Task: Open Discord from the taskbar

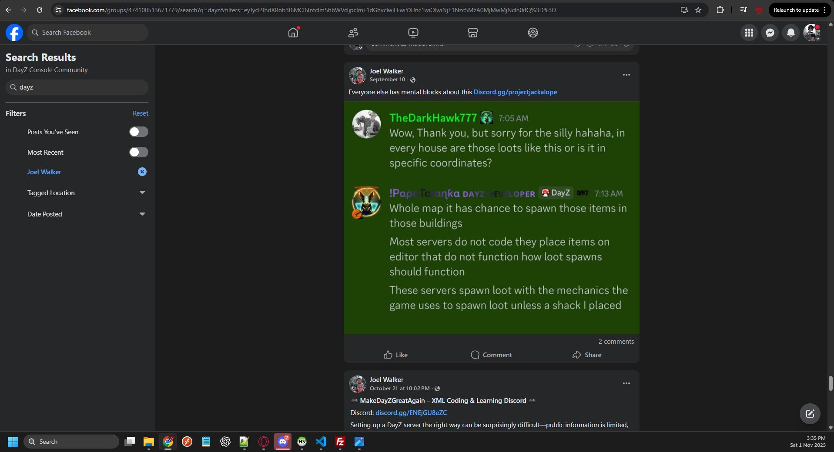Action: (283, 442)
